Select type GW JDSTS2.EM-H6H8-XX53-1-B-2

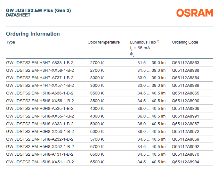(40, 132)
